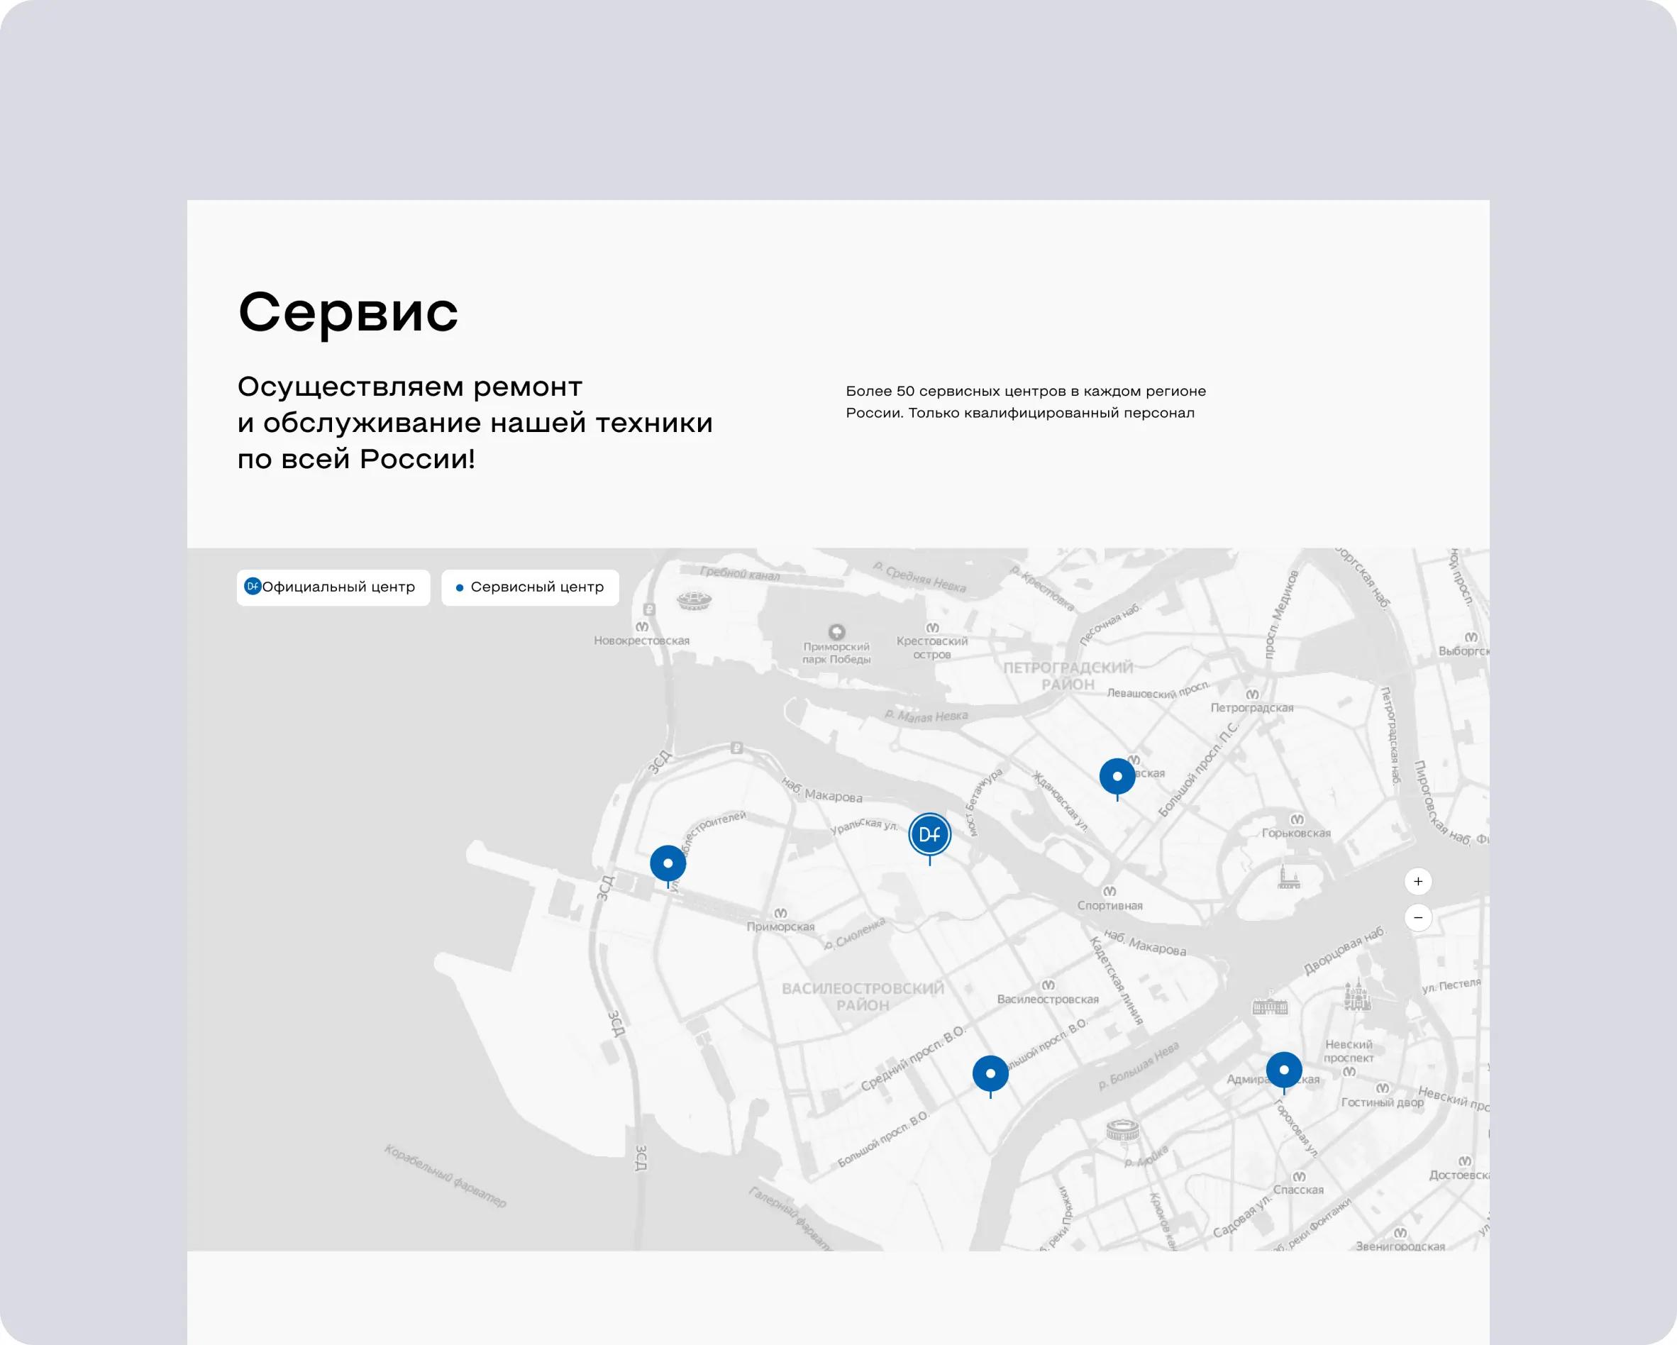Click the Hermitage building landmark icon

[x=1269, y=1007]
